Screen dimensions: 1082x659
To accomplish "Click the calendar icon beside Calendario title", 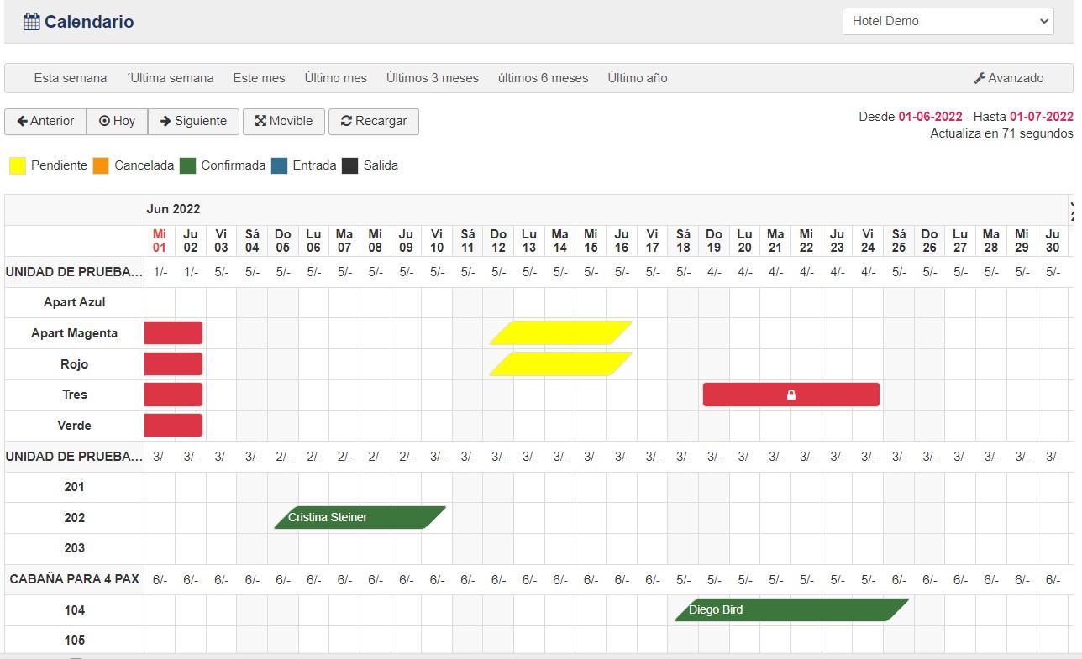I will (x=31, y=22).
